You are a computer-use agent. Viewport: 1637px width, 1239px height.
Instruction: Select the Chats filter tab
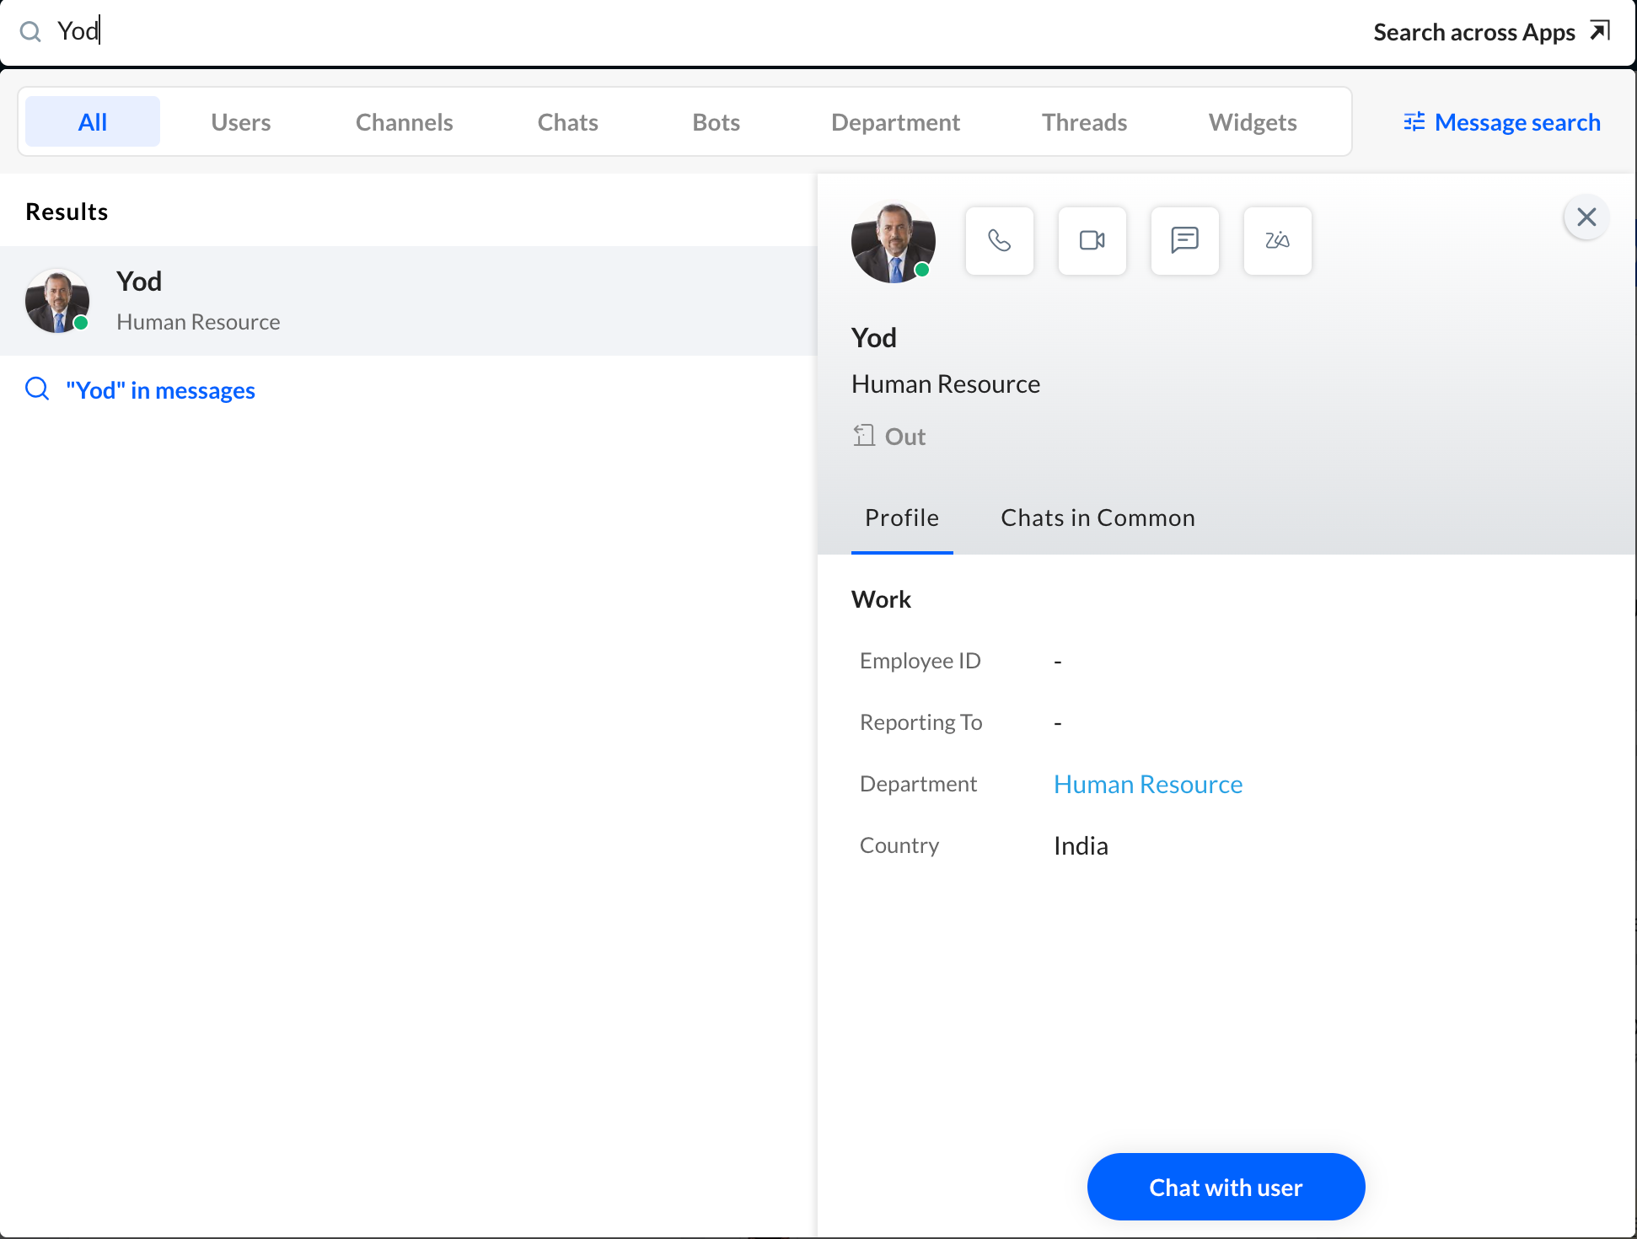(567, 122)
